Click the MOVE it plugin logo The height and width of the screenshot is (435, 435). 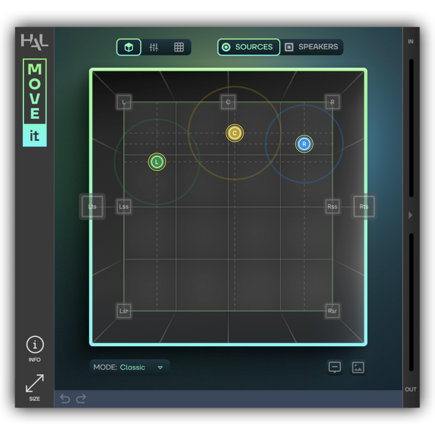[x=35, y=102]
